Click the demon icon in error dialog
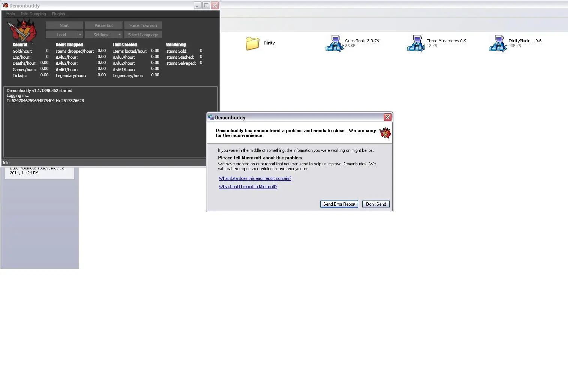This screenshot has width=568, height=383. click(x=384, y=133)
